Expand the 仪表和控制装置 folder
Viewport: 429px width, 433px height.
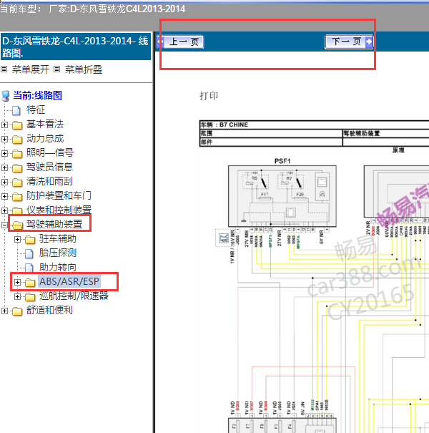pos(4,210)
